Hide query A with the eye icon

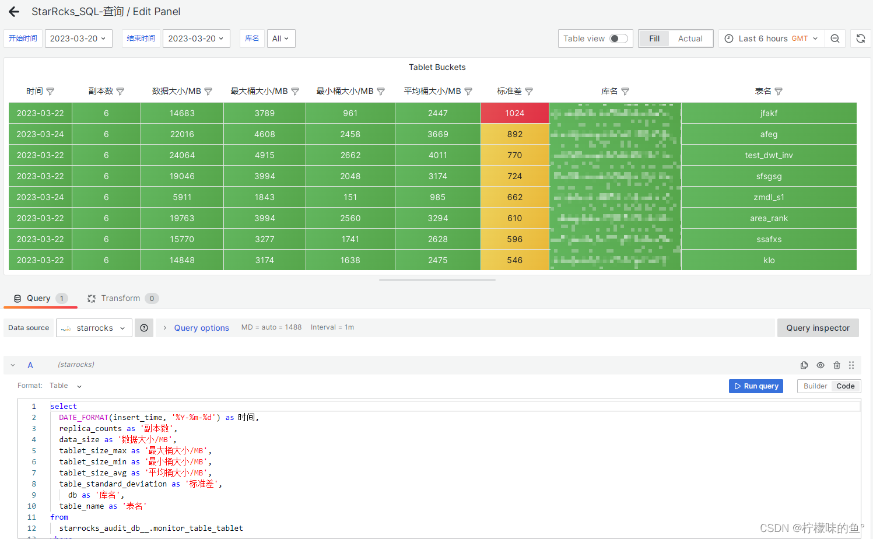(820, 365)
